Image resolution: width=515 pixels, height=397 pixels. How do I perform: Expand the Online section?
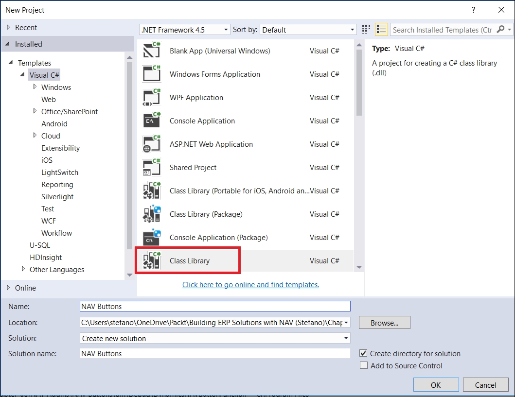coord(8,288)
